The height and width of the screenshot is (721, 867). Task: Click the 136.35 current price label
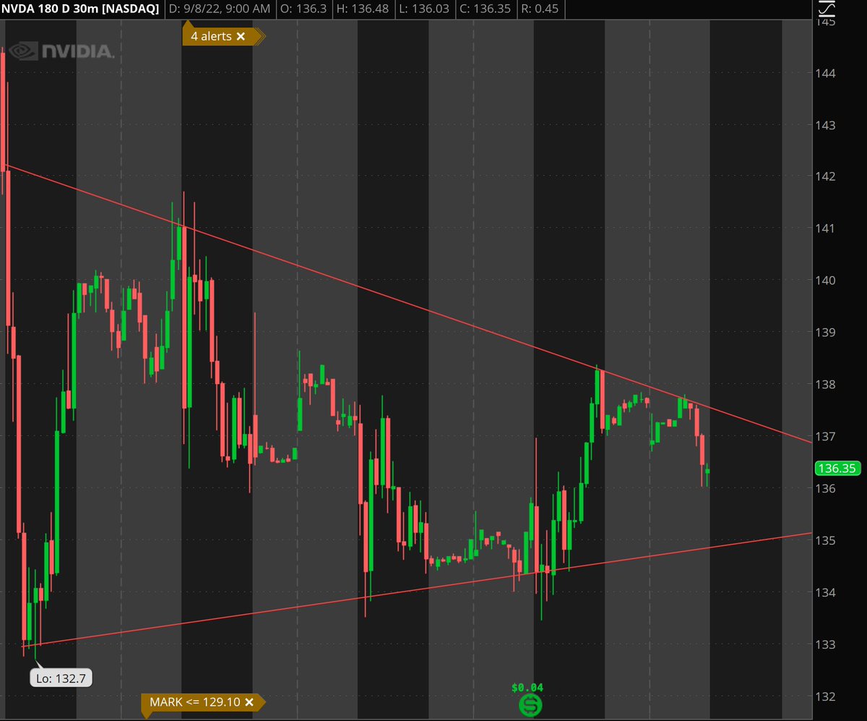[837, 468]
